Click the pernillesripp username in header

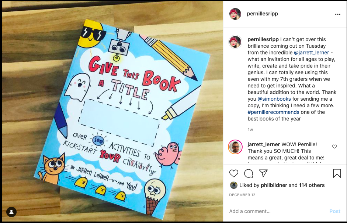(x=262, y=14)
